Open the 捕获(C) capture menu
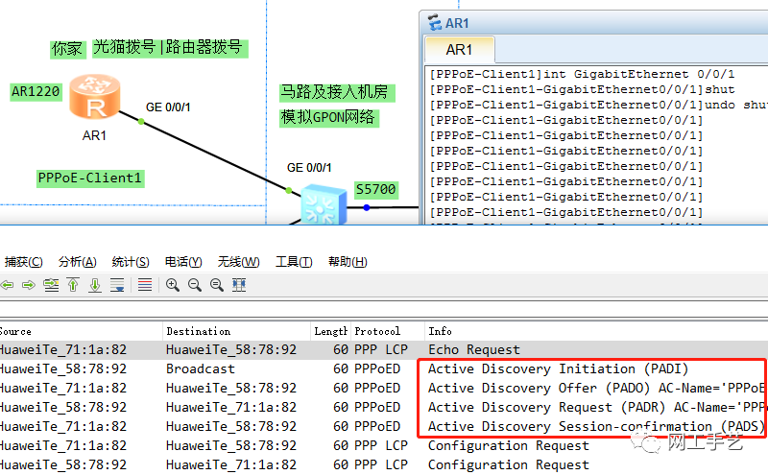768x475 pixels. 23,262
